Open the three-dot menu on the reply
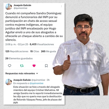This screenshot has height=109, width=109. 61,80
